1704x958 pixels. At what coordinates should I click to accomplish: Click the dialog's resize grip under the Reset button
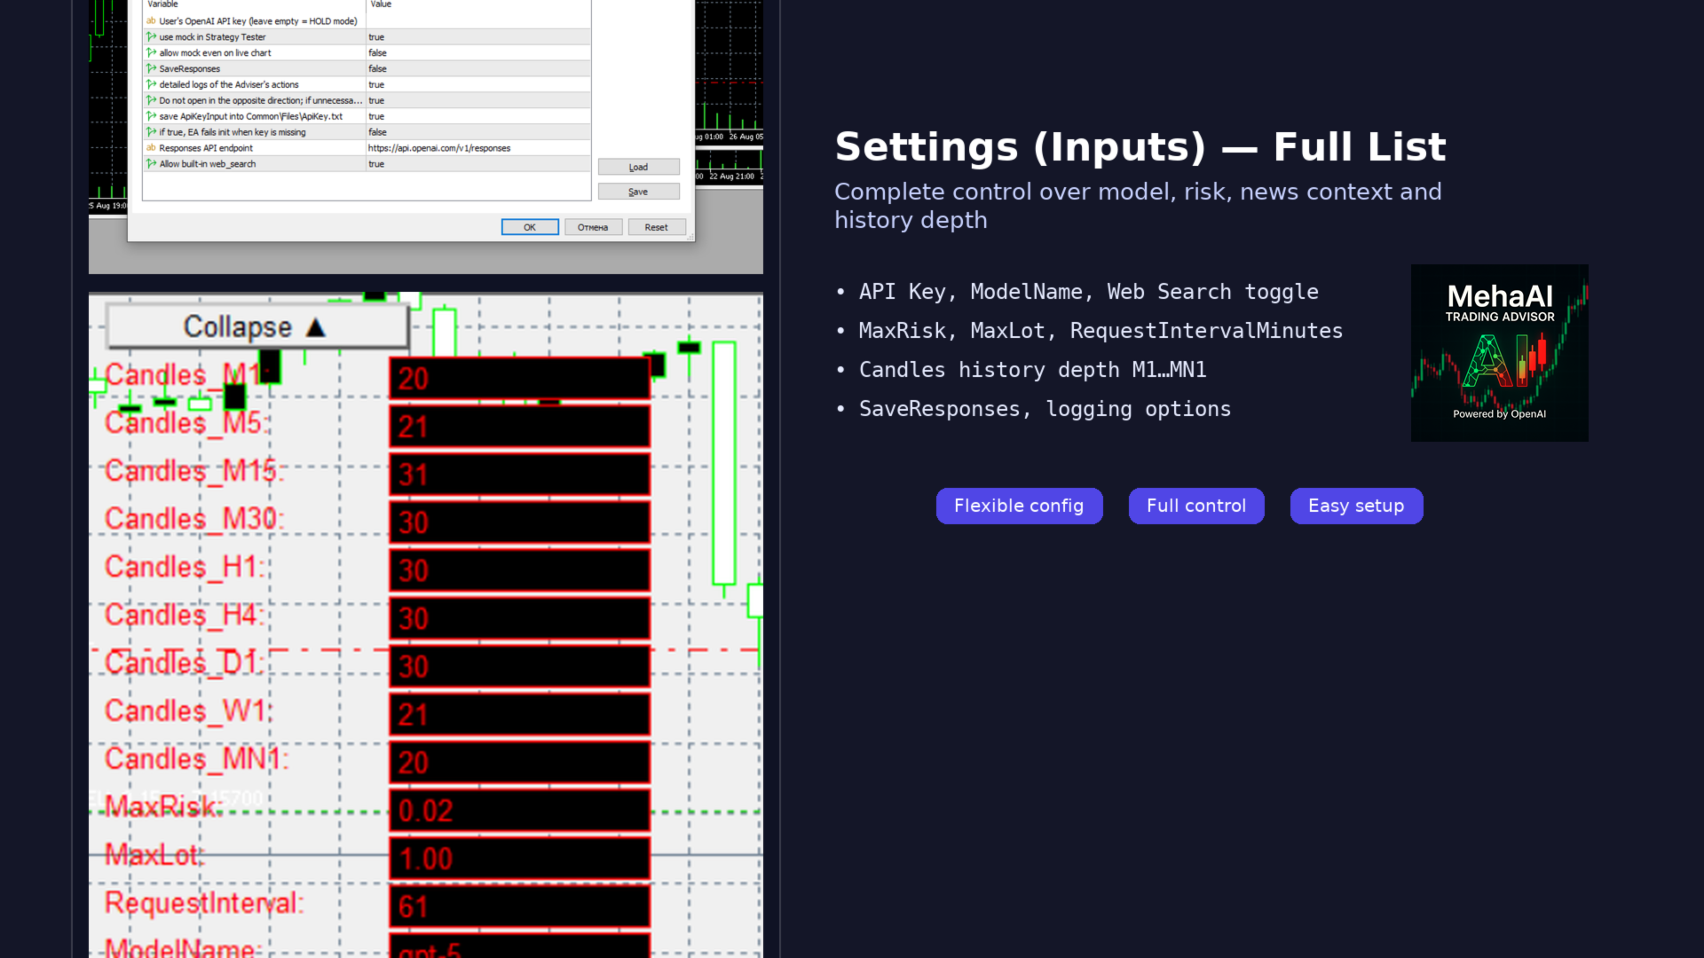tap(690, 237)
